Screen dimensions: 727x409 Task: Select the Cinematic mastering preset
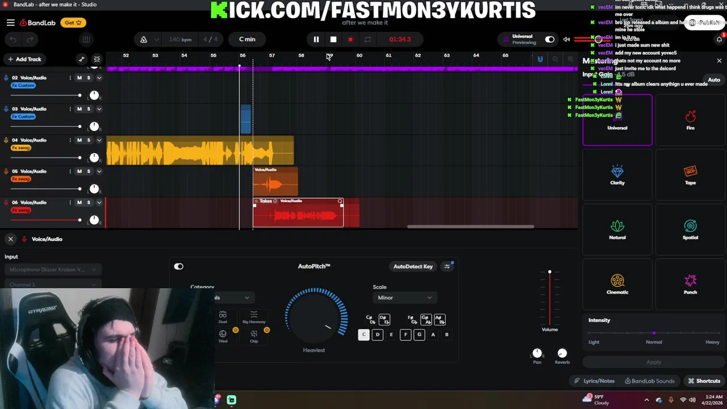[617, 285]
